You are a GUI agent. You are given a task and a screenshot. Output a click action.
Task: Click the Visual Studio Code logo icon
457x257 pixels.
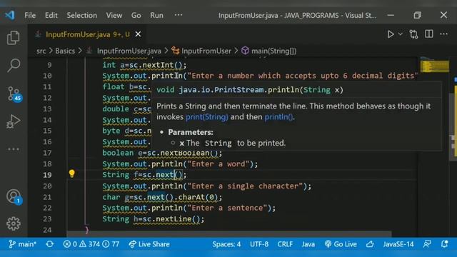(x=10, y=15)
